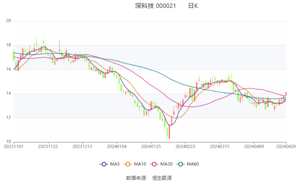
Task: Select x-axis date 20240429
Action: (x=286, y=146)
